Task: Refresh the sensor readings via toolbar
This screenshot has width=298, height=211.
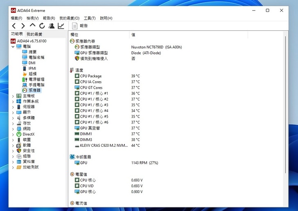Action: (42, 26)
